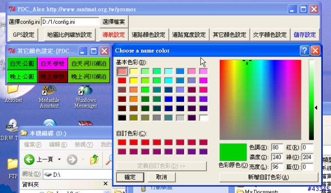Focus the config.ini path input field

(70, 22)
